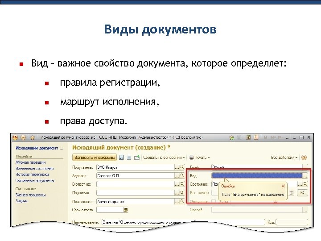Image resolution: width=321 pixels, height=241 pixels.
Task: Click magnifier icon of 'Подписал' field
Action: click(x=182, y=193)
